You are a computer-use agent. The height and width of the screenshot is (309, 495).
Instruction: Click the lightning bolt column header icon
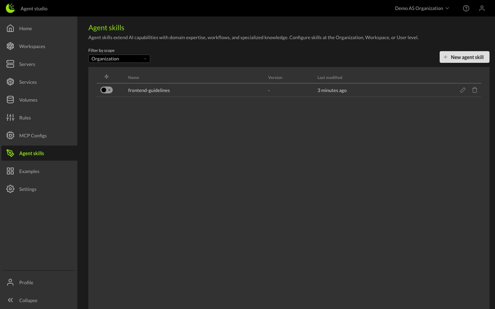[x=107, y=77]
